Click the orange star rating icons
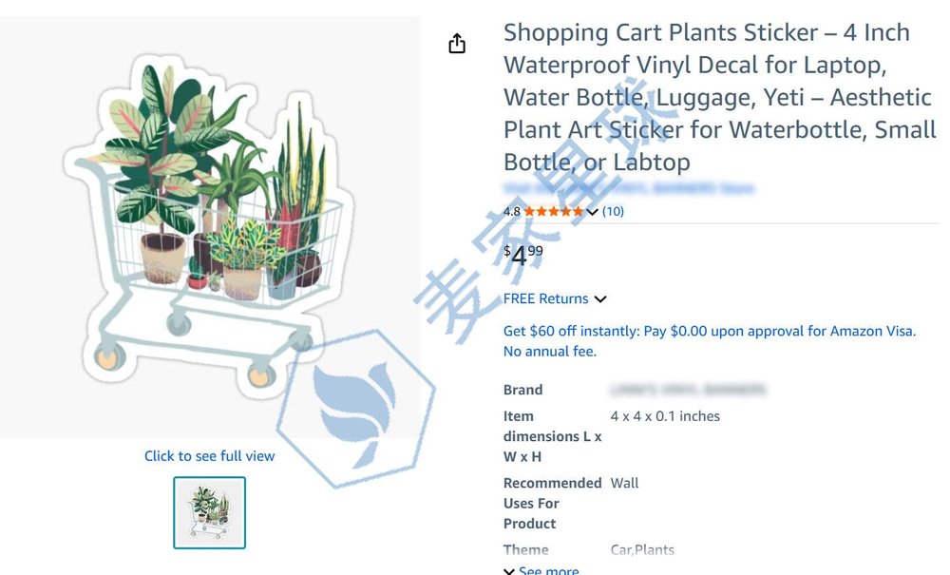Image resolution: width=950 pixels, height=575 pixels. tap(553, 211)
